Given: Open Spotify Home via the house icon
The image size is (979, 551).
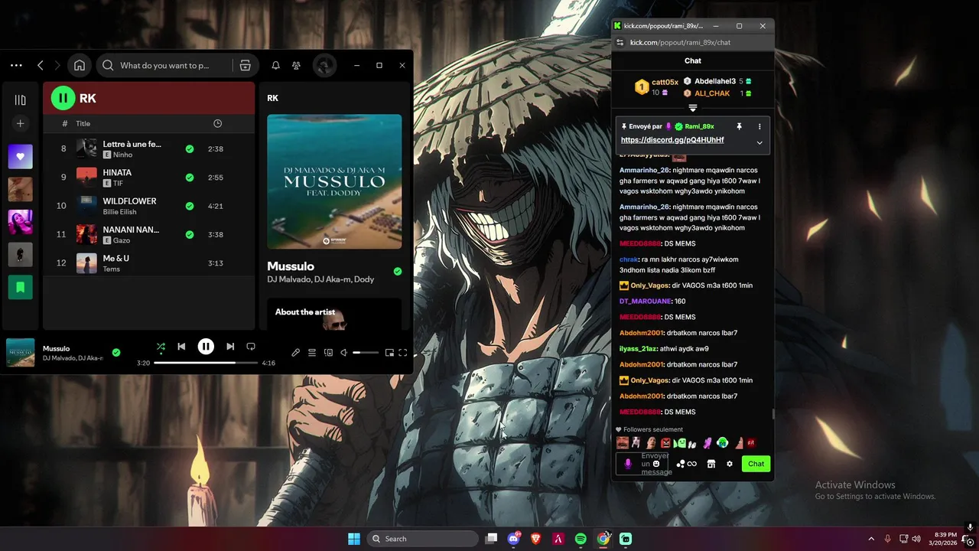Looking at the screenshot, I should (x=80, y=65).
